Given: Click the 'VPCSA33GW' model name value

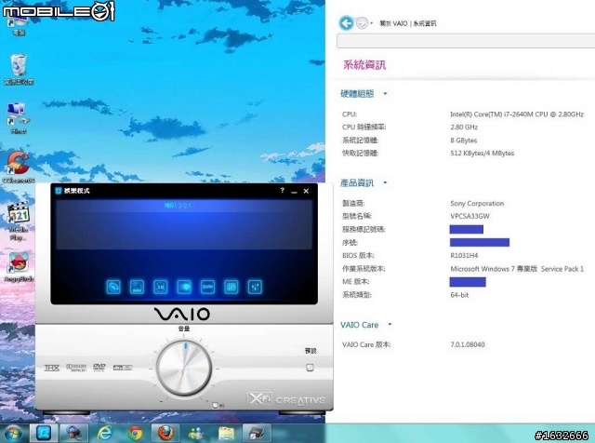Looking at the screenshot, I should [x=469, y=216].
